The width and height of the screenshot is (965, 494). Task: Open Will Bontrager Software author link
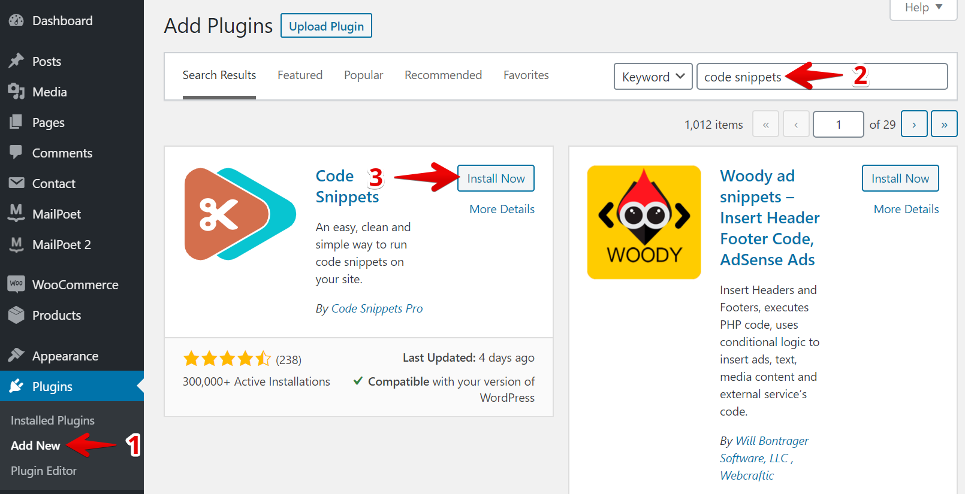(x=764, y=449)
